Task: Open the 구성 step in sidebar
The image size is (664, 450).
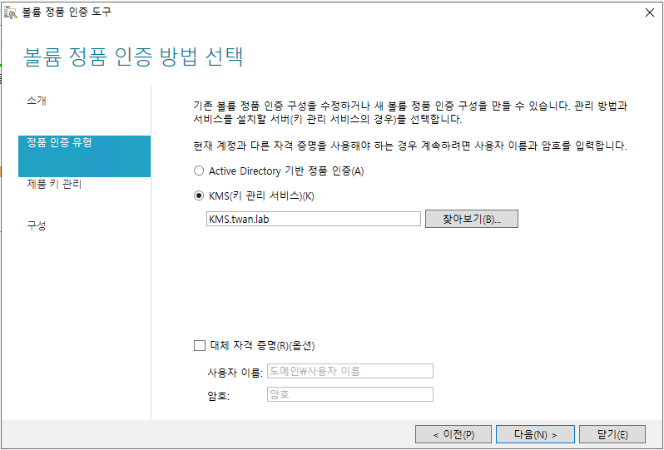Action: (x=37, y=225)
